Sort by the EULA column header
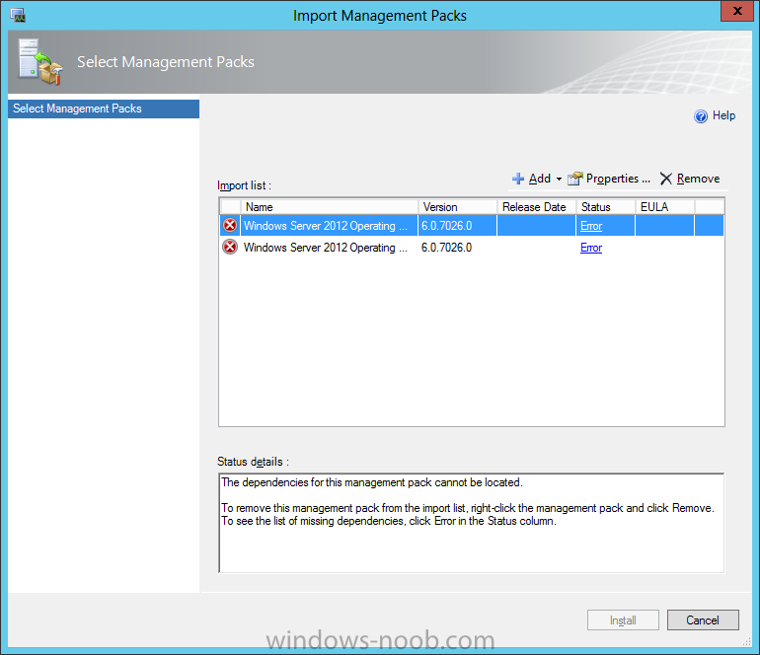The width and height of the screenshot is (760, 655). point(665,207)
